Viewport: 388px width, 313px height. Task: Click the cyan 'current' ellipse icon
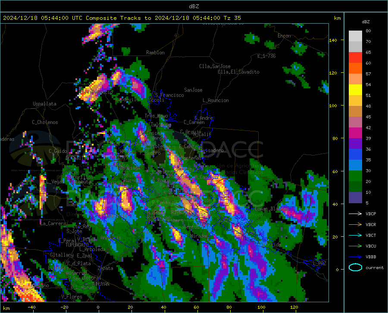[355, 267]
